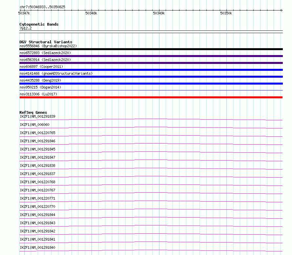292x255 pixels.
Task: Select transcript IKZF1|NM_001220771
Action: point(38,198)
